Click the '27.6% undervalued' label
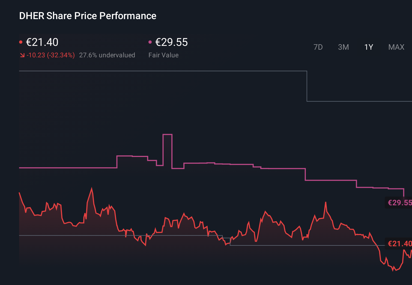This screenshot has width=412, height=285. click(x=107, y=55)
